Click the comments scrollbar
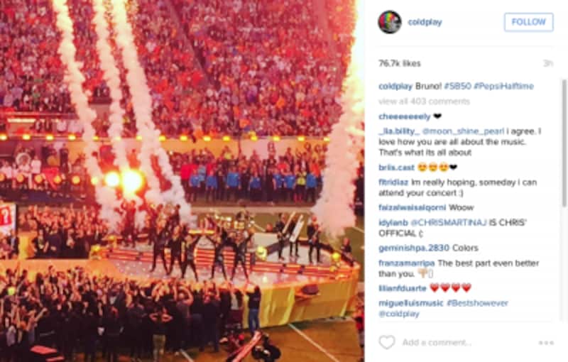The height and width of the screenshot is (362, 568). 564,143
